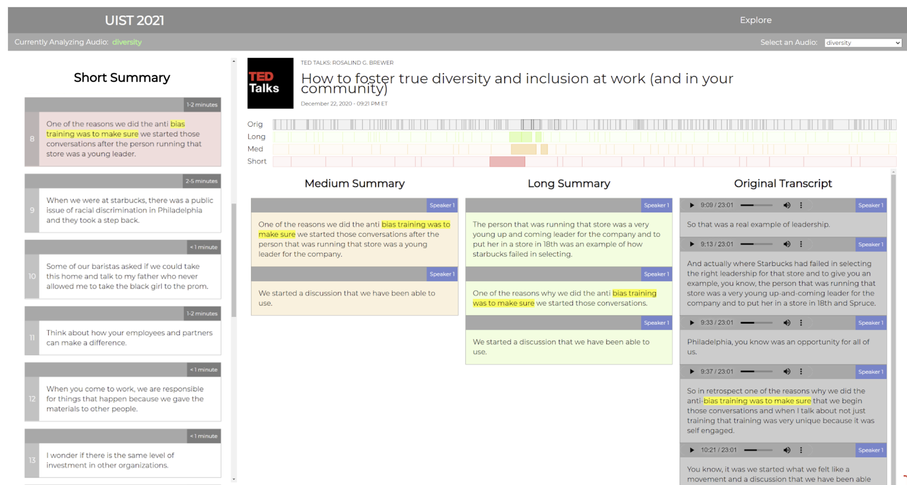907x485 pixels.
Task: Play the audio segment starting at 9:13
Action: point(692,244)
